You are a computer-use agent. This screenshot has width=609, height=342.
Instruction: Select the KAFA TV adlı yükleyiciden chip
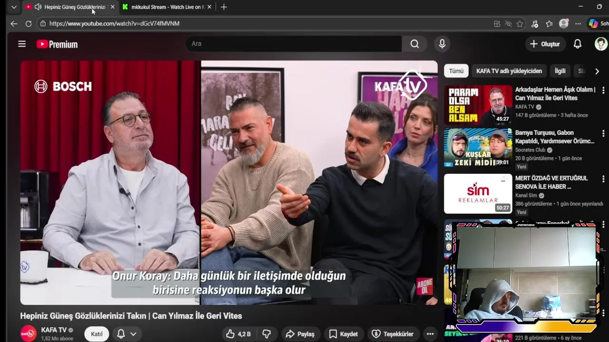point(509,71)
